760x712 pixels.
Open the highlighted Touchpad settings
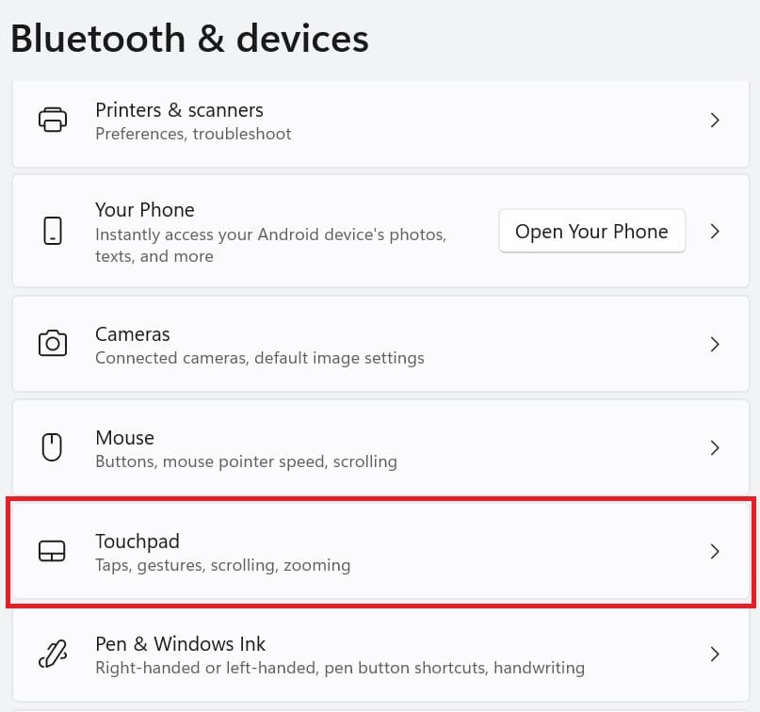[380, 551]
